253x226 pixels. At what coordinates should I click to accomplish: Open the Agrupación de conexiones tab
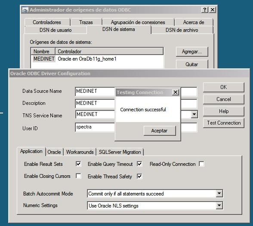pyautogui.click(x=138, y=22)
